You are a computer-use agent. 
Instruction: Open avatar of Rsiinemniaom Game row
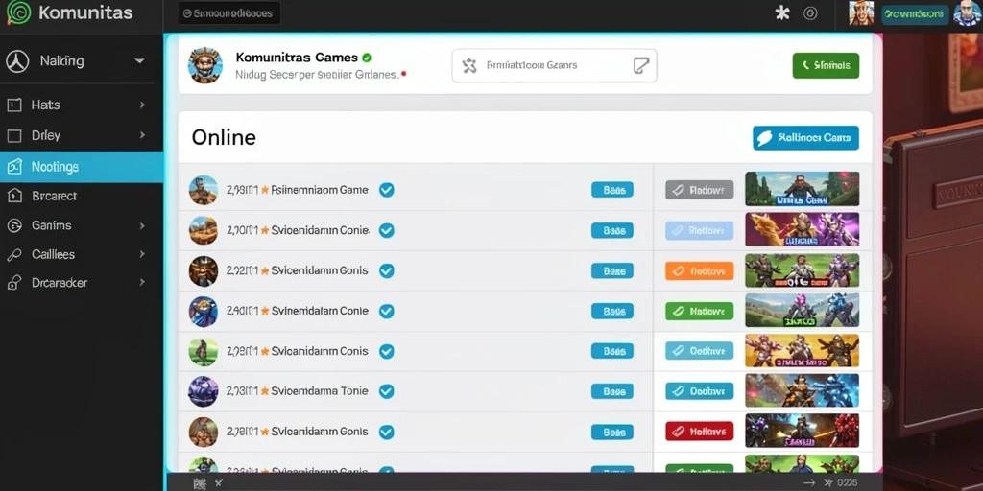point(204,191)
